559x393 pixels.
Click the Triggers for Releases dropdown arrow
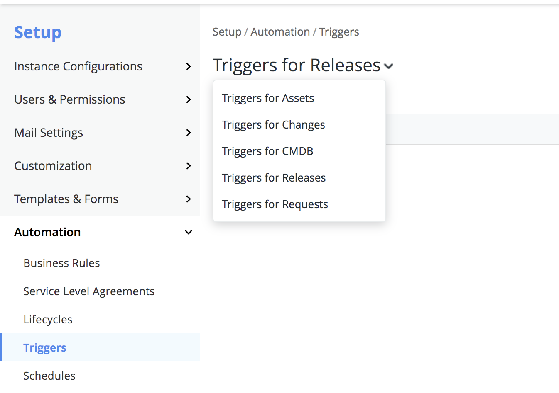point(389,66)
